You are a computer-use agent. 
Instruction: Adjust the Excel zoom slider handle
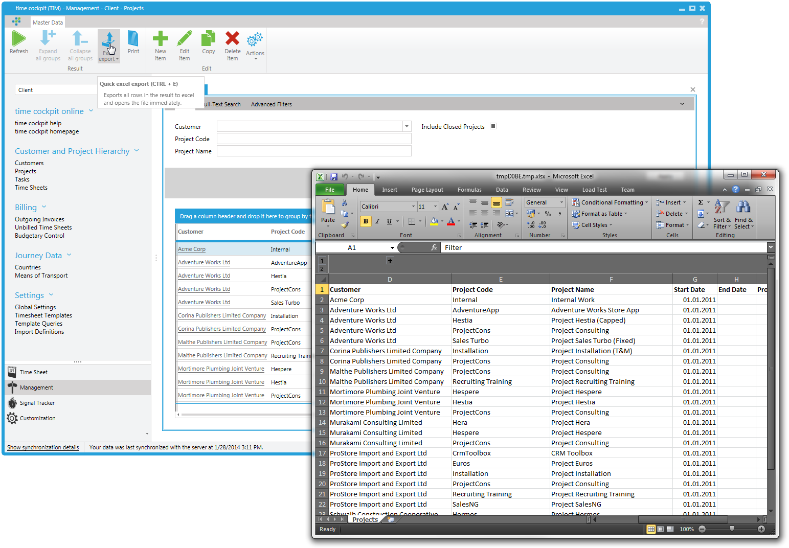[732, 529]
